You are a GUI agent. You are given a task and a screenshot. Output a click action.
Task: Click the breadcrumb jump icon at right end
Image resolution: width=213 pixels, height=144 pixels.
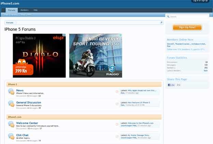161,23
